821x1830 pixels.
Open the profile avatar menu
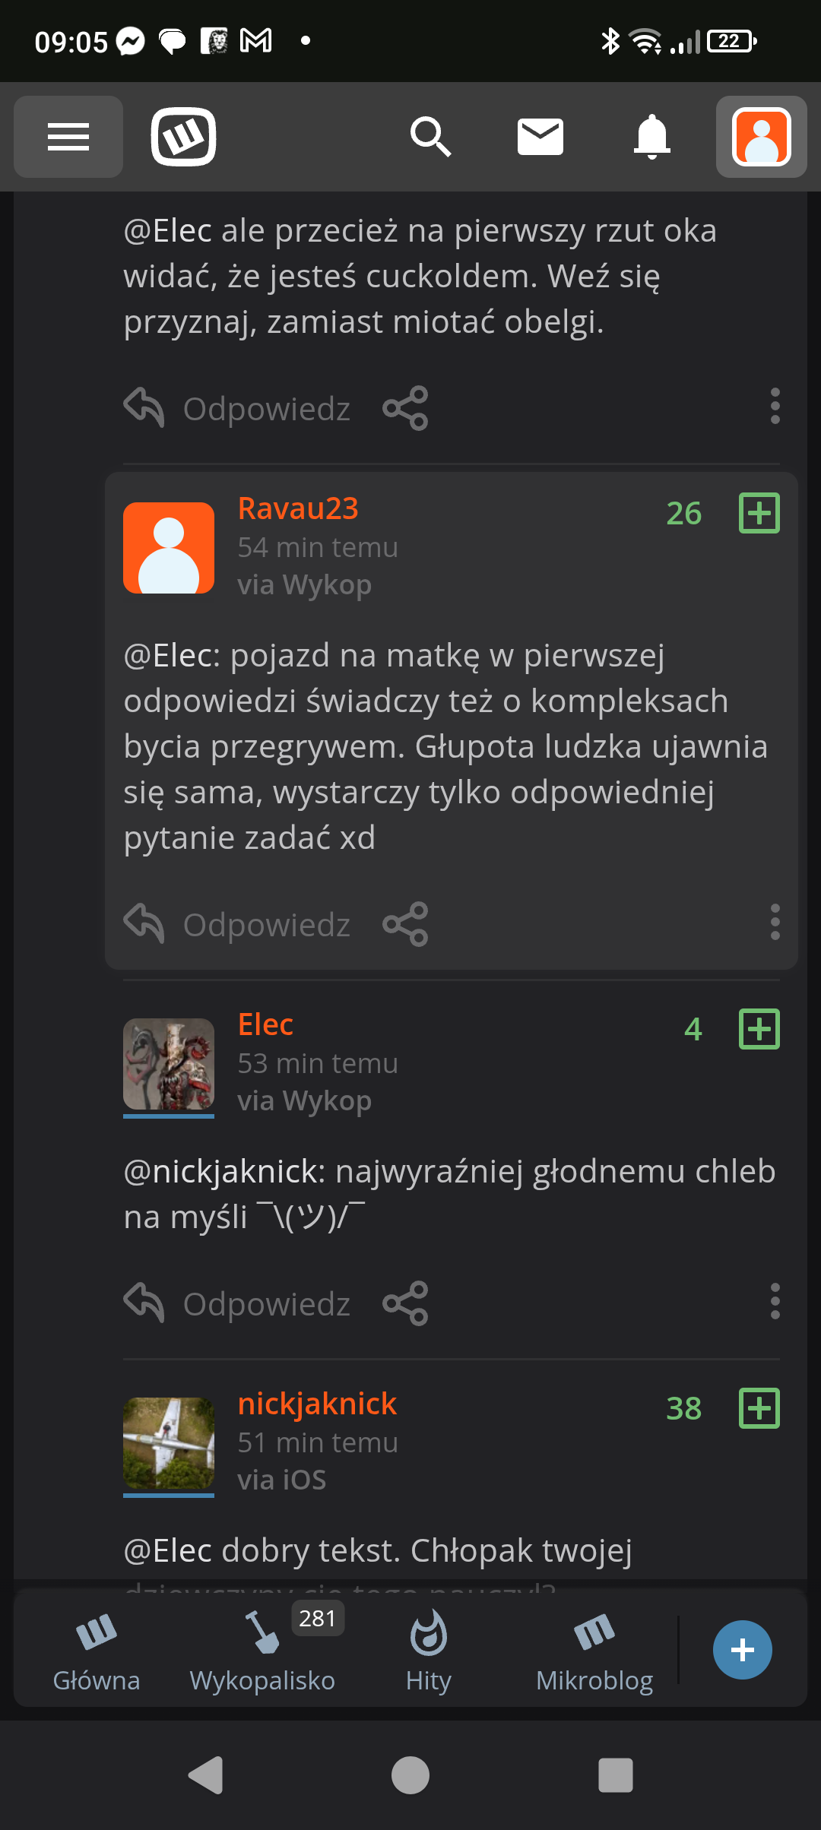[761, 137]
